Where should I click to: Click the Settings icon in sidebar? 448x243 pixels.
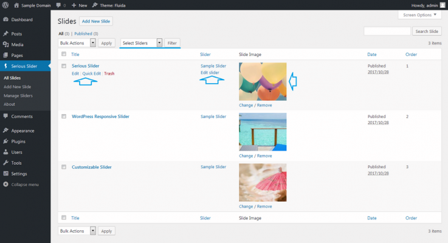click(5, 174)
